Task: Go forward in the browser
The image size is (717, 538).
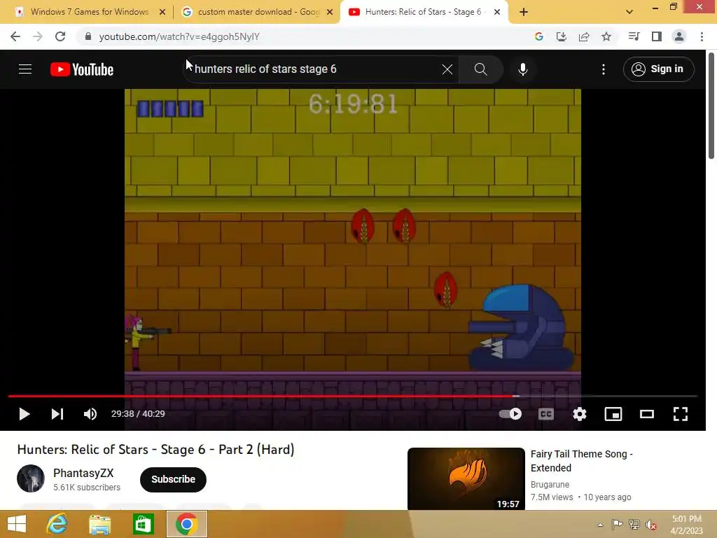Action: point(38,36)
